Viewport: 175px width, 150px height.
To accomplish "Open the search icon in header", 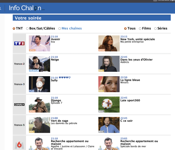I will coord(0,8).
